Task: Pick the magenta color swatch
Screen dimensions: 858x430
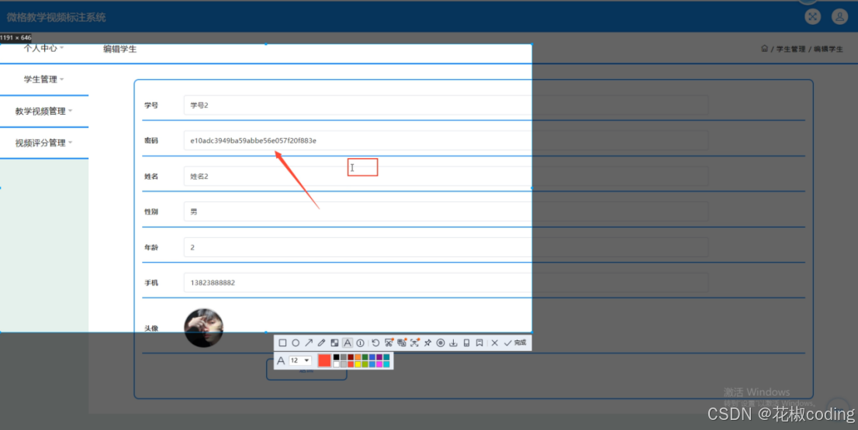Action: [379, 364]
